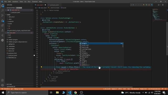Open Explorer more actions ellipsis
This screenshot has height=95, width=168.
tap(31, 5)
